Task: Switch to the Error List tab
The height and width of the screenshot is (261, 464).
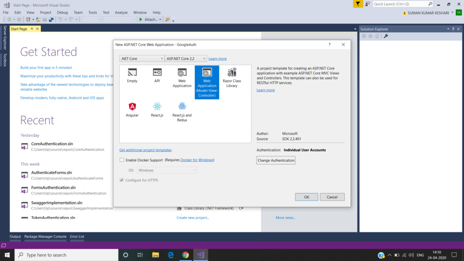Action: click(77, 237)
